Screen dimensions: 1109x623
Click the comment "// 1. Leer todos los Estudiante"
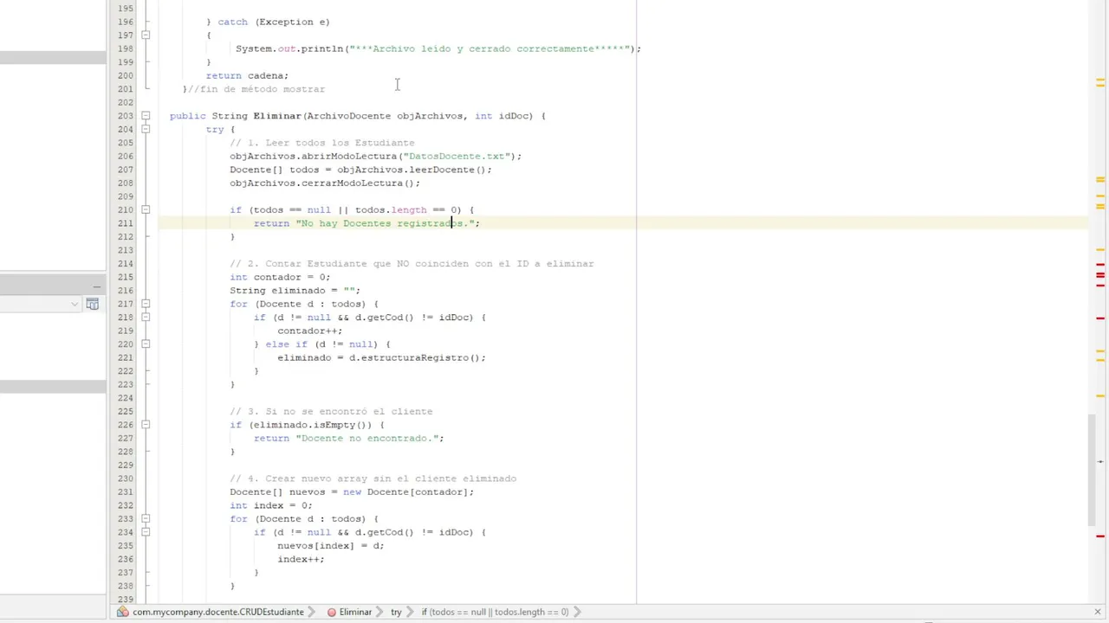coord(322,143)
